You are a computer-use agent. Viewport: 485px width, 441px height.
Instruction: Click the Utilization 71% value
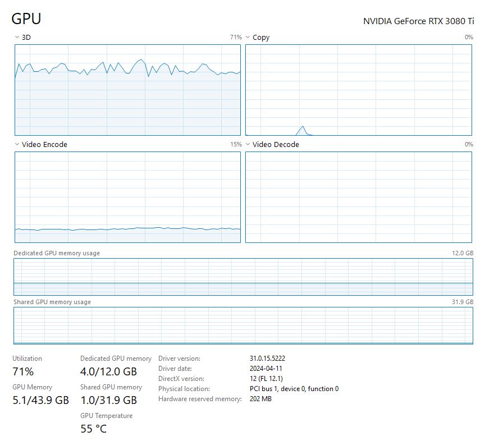click(23, 371)
